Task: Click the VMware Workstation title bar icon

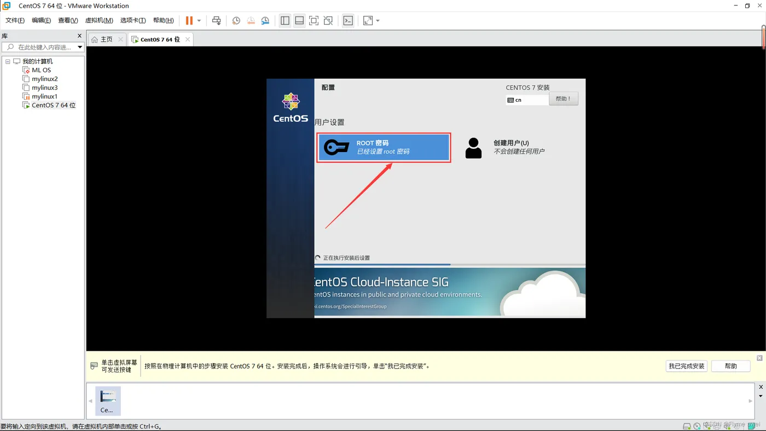Action: 7,5
